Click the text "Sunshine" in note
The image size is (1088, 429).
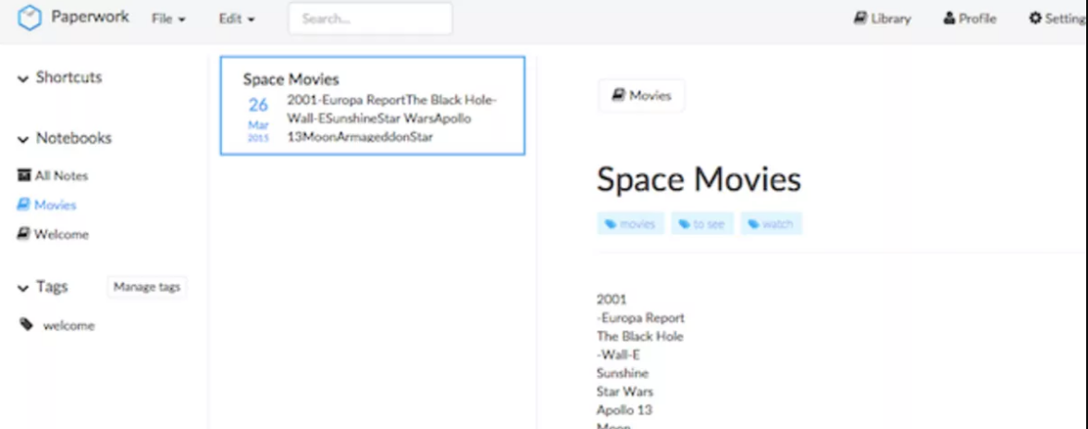(623, 374)
